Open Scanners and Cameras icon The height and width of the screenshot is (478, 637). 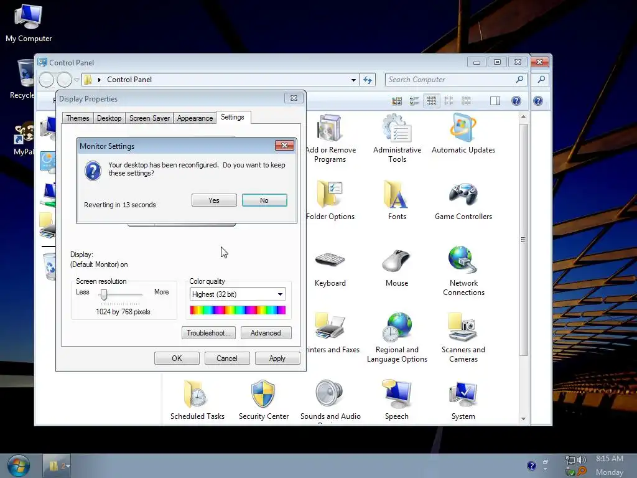(463, 338)
